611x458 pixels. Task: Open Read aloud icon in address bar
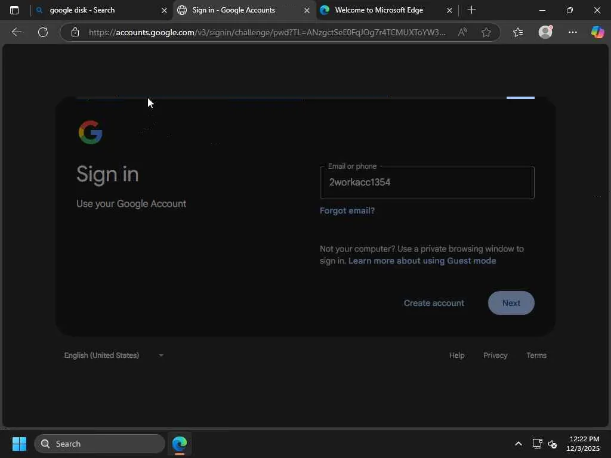click(x=462, y=32)
